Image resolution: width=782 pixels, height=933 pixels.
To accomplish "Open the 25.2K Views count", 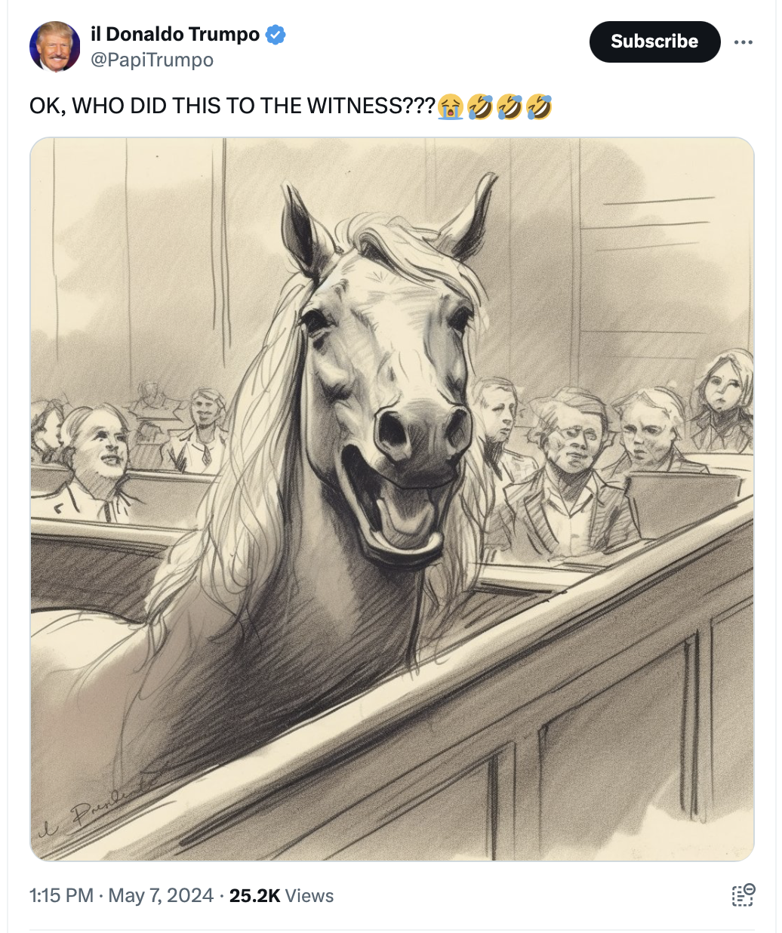I will coord(282,896).
